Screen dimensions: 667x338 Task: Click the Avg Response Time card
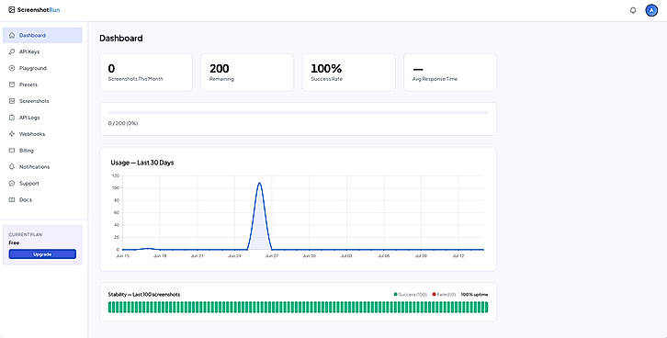click(x=450, y=73)
